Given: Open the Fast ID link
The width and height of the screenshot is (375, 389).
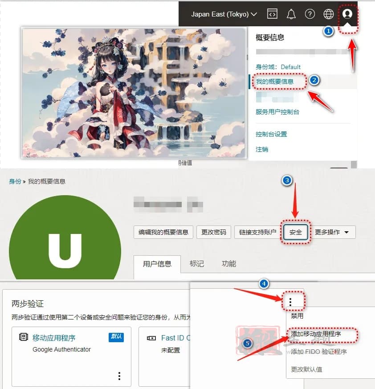Looking at the screenshot, I should pos(175,338).
